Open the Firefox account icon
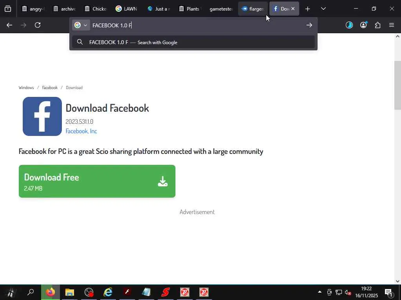Viewport: 401px width, 300px height. (x=363, y=25)
